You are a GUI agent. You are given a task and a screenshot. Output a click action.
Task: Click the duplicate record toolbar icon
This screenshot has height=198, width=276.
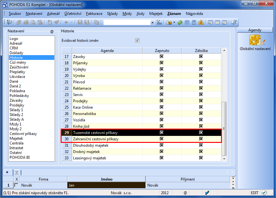96,22
